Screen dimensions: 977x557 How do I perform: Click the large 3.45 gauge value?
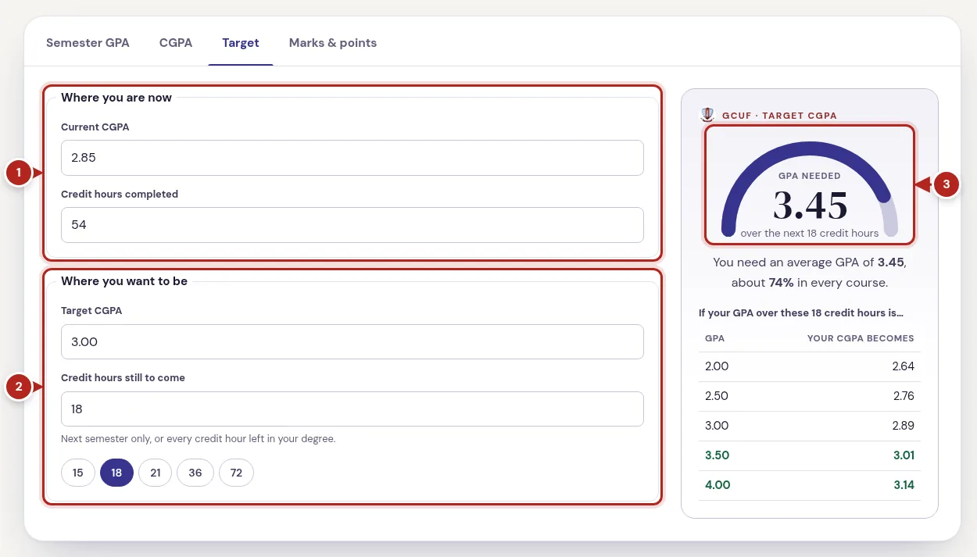tap(810, 205)
